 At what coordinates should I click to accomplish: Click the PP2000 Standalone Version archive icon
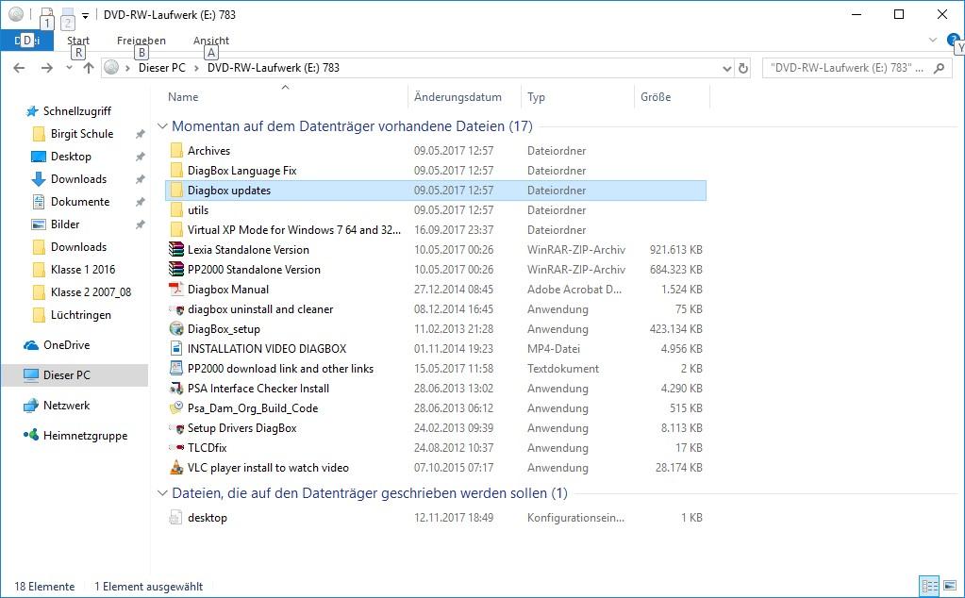click(176, 269)
